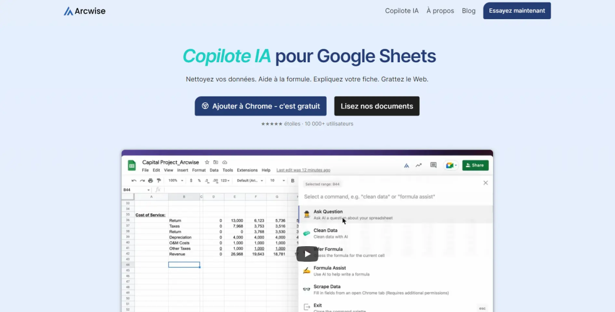Click the Clean Data sponge icon

click(x=307, y=233)
